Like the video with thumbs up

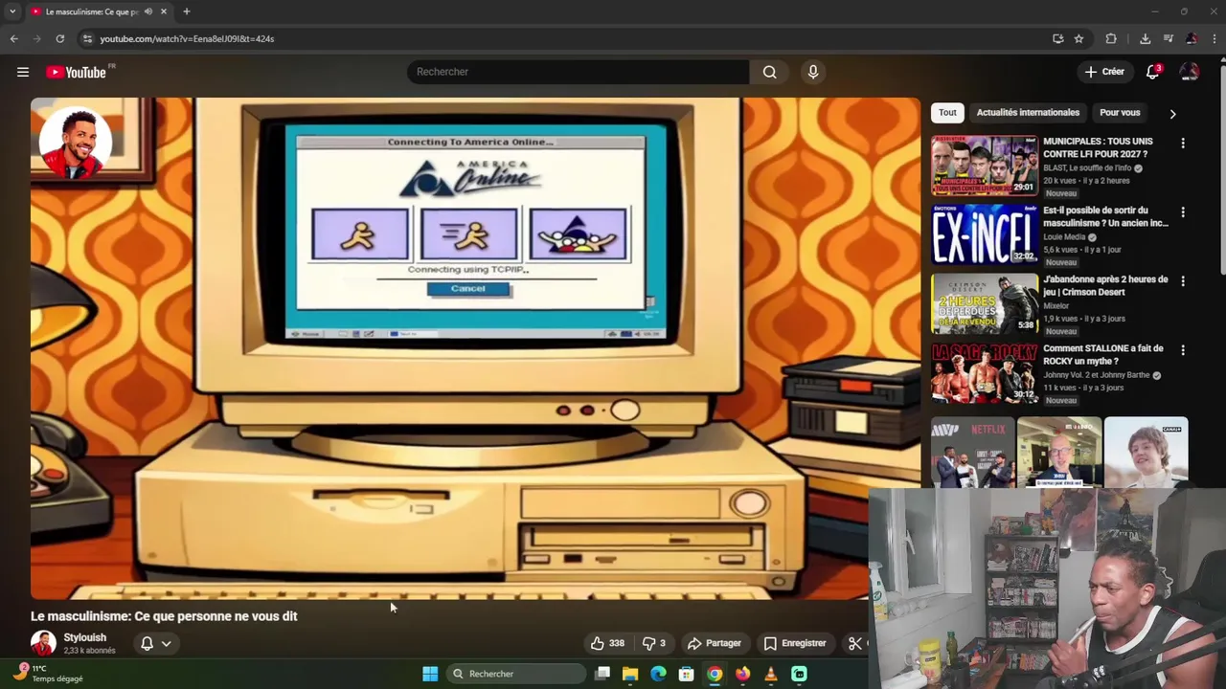pyautogui.click(x=607, y=643)
